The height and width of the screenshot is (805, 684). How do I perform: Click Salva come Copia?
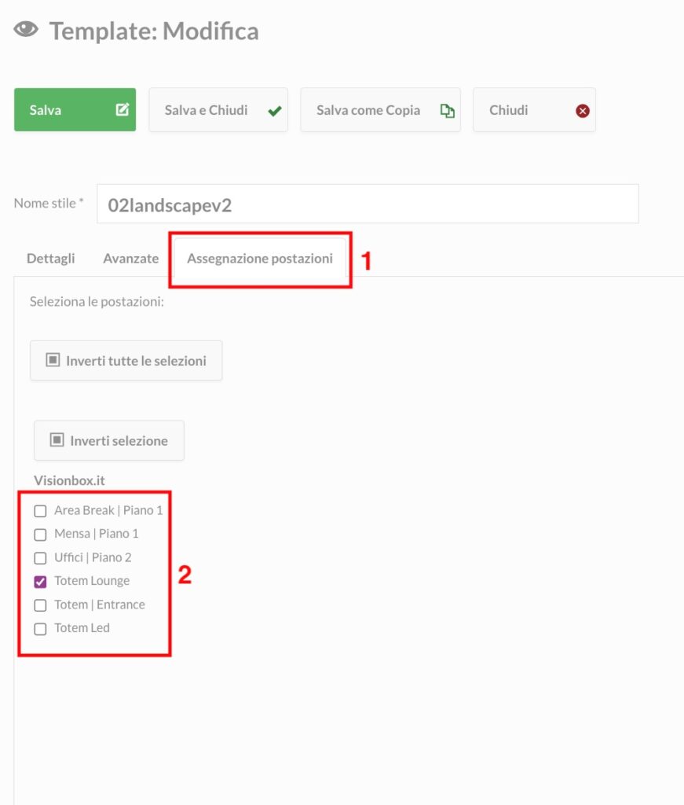coord(380,110)
